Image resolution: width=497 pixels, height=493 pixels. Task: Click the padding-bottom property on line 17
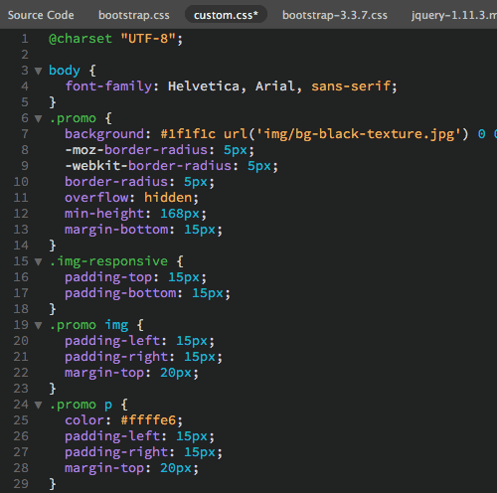pyautogui.click(x=120, y=293)
